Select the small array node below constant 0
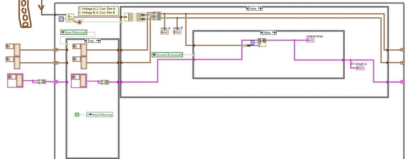This screenshot has width=417, height=159. 246,46
